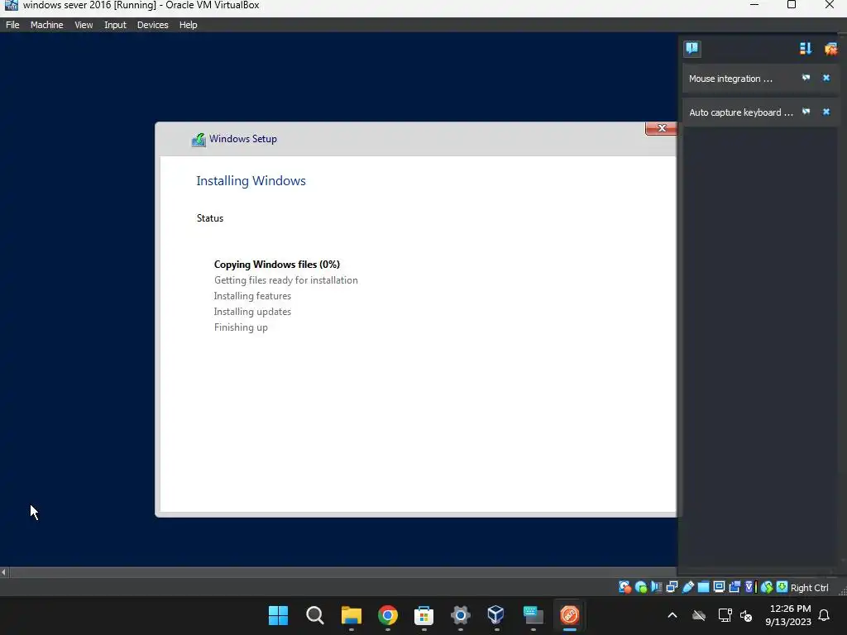Image resolution: width=847 pixels, height=635 pixels.
Task: Open Settings gear from the taskbar
Action: [460, 615]
